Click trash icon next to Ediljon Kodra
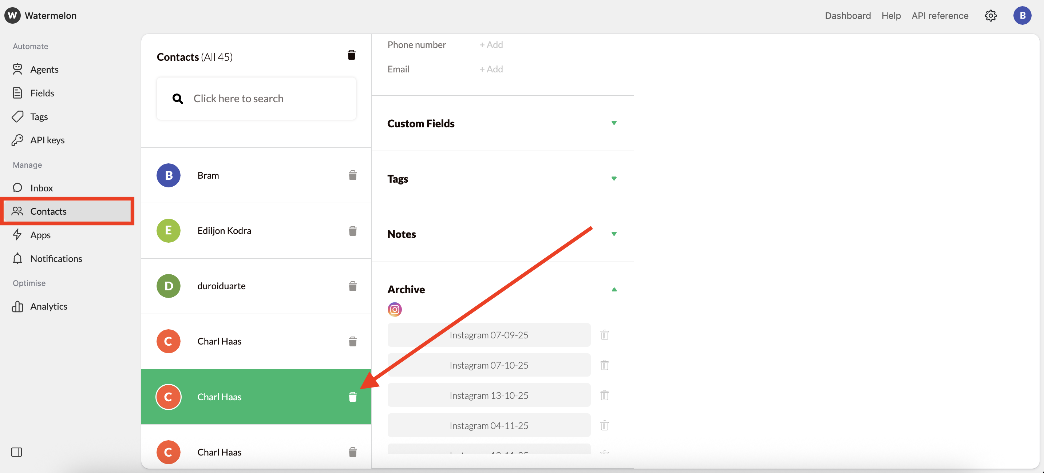Viewport: 1044px width, 473px height. click(x=353, y=231)
